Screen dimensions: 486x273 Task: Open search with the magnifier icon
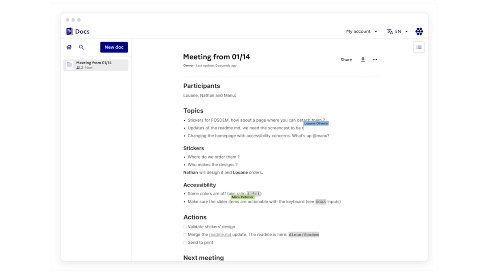81,47
